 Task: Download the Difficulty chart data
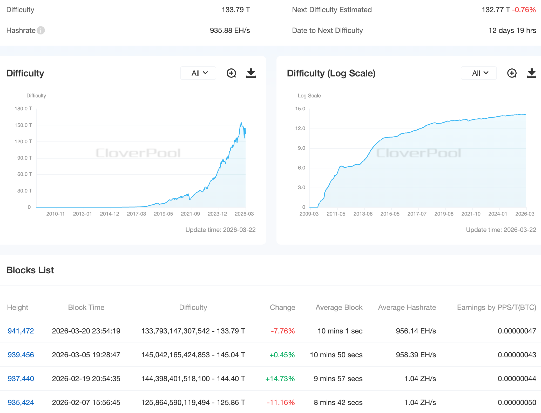(x=251, y=73)
